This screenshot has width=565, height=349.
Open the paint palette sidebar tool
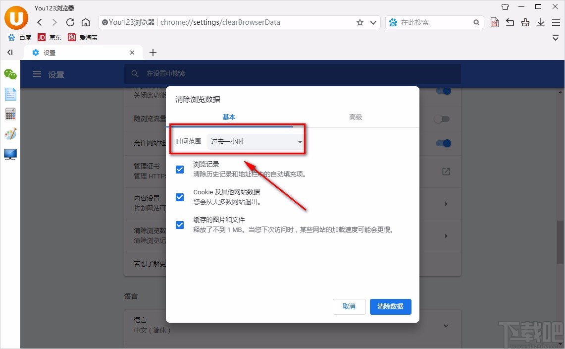click(10, 134)
